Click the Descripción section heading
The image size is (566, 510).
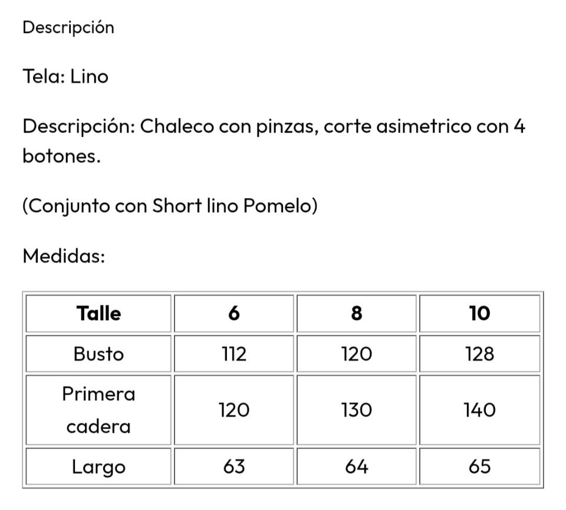pos(68,28)
